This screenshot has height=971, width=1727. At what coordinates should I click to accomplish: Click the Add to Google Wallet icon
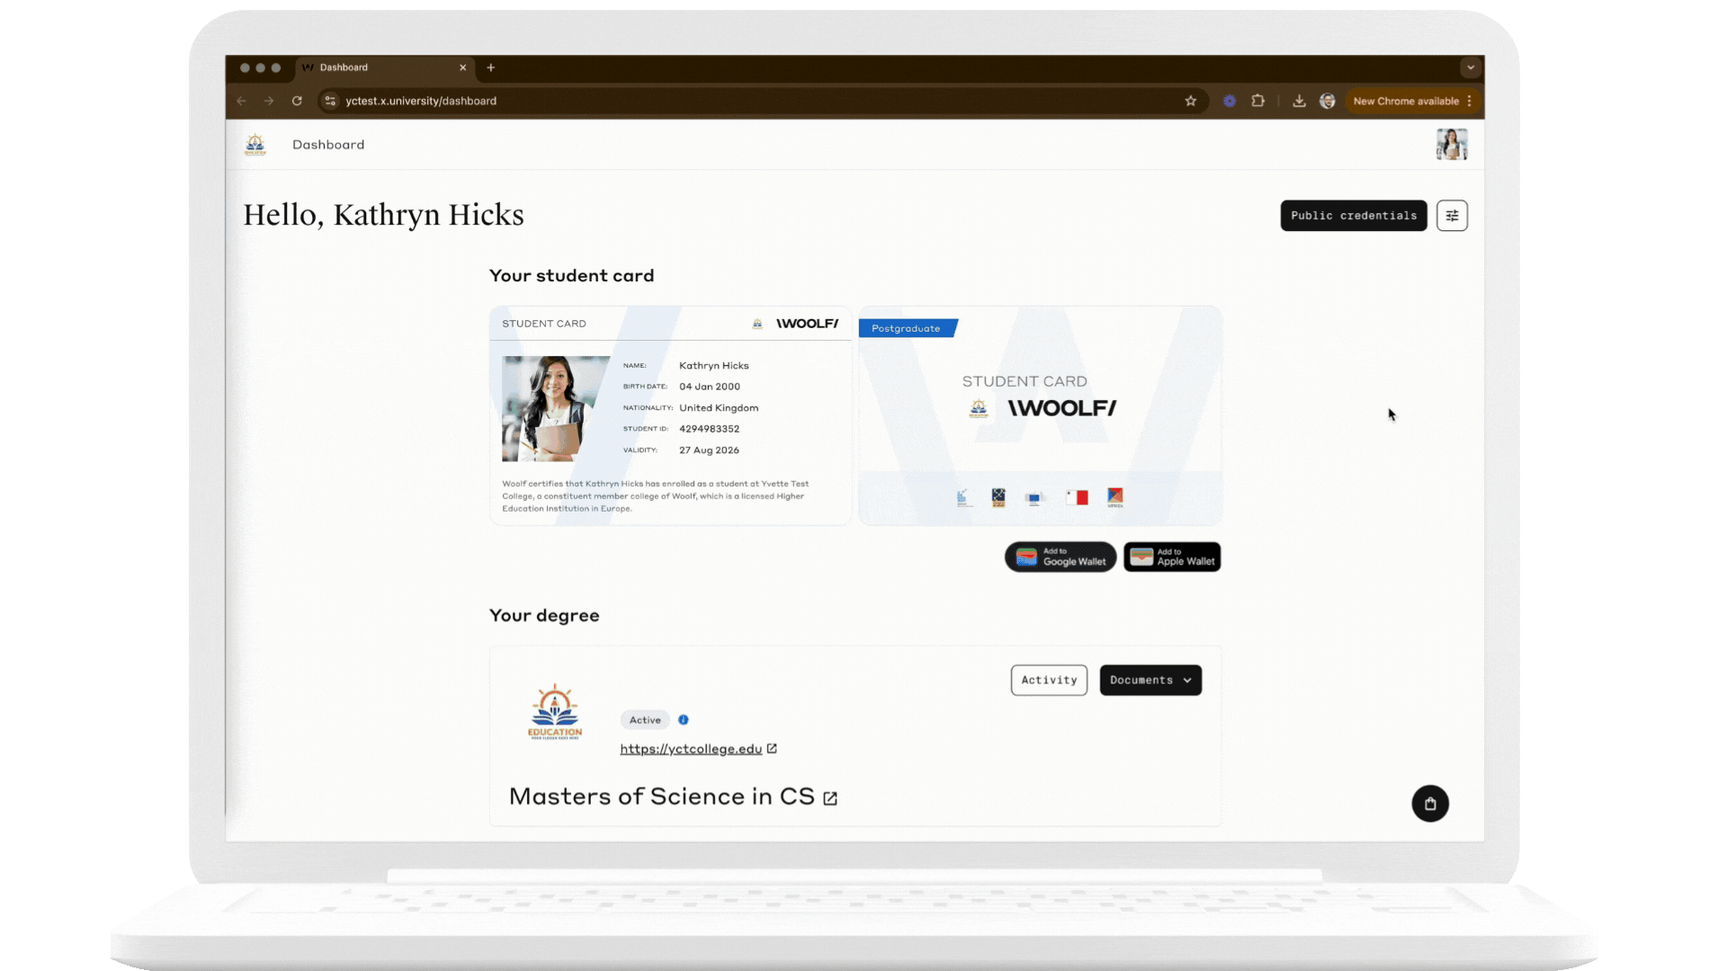[1060, 557]
